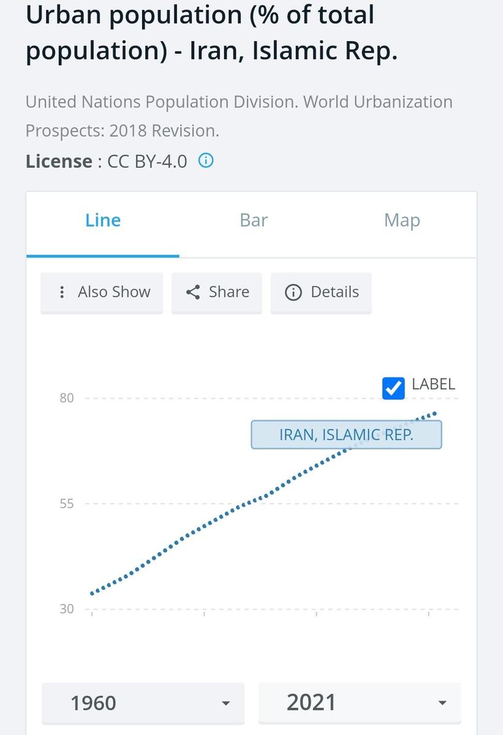Click the Details button
503x735 pixels.
point(321,293)
